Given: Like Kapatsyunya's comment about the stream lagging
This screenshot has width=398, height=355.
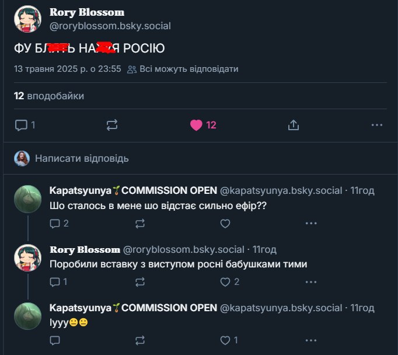Looking at the screenshot, I should click(x=225, y=223).
